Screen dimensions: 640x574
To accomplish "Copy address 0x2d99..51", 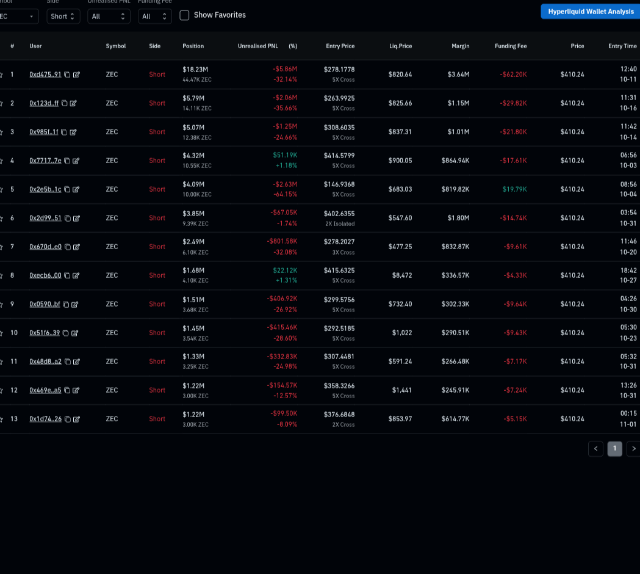I will click(67, 218).
